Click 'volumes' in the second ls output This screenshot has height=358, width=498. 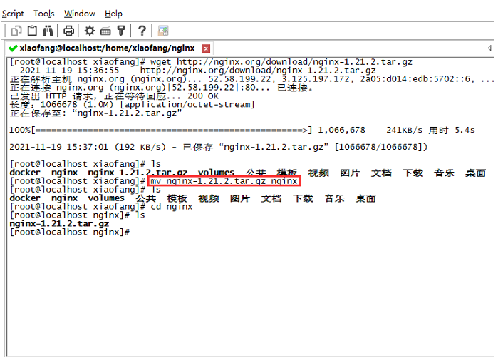[106, 198]
